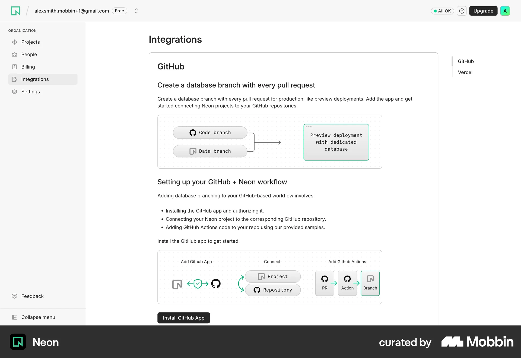
Task: Click the Branch tile
Action: (x=370, y=283)
